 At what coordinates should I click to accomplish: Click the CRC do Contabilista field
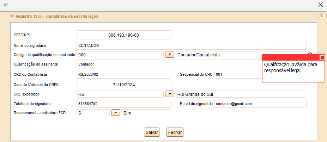(x=123, y=74)
